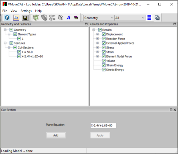Open the View menu
Screen dimensions: 178x154
click(14, 11)
